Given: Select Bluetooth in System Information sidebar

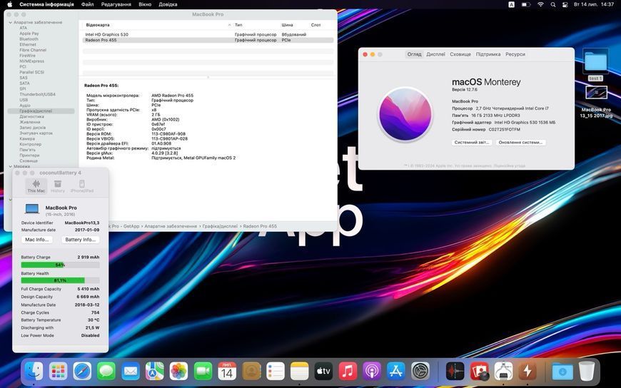Looking at the screenshot, I should point(29,39).
